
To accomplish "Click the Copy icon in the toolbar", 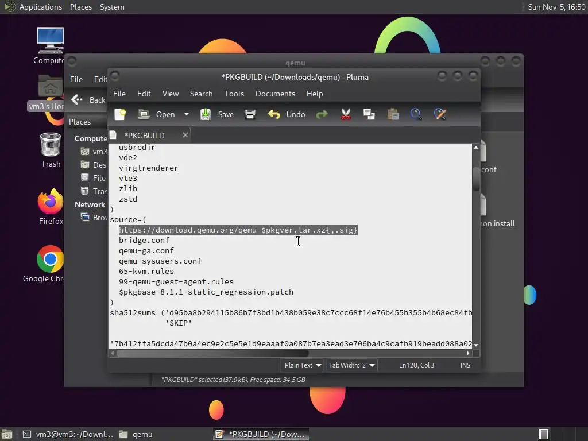I will coord(369,114).
